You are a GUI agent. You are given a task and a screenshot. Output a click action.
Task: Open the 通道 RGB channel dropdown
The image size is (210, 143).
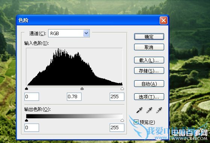point(69,33)
